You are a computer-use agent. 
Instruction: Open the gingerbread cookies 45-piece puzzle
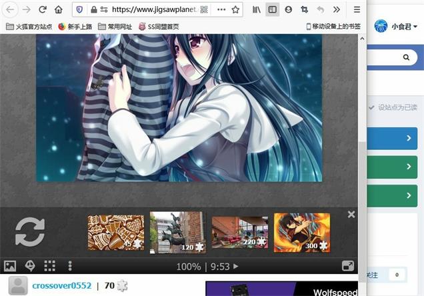[116, 232]
